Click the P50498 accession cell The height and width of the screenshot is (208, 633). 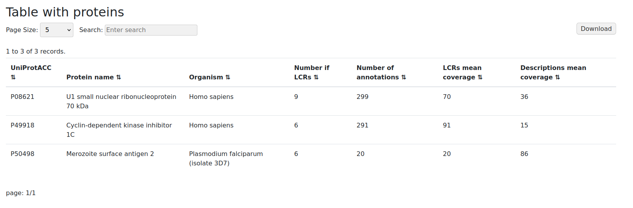pyautogui.click(x=22, y=154)
